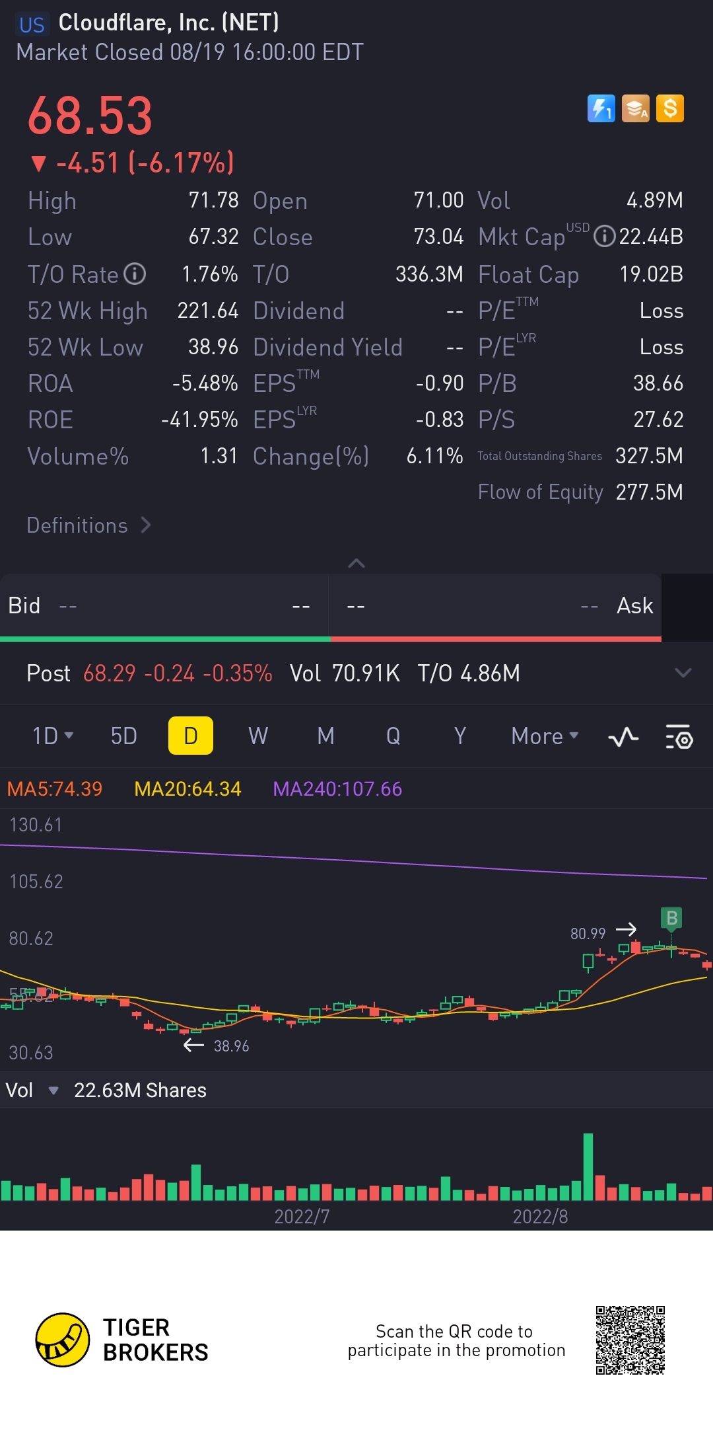Tap the EPS TTM value -0.90

point(440,383)
